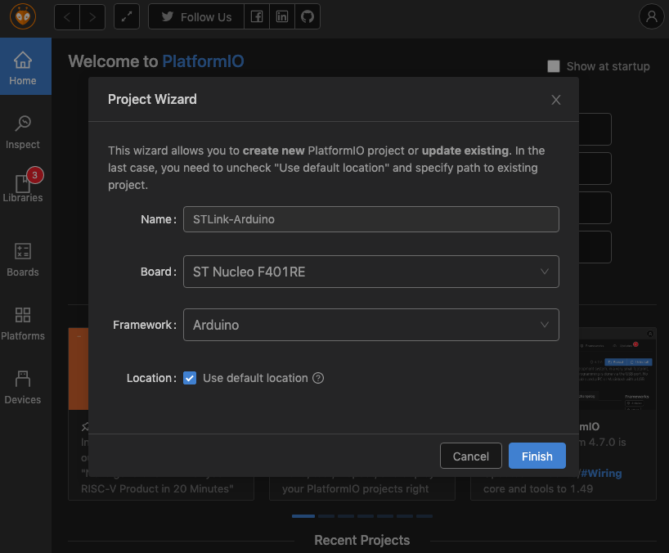Open the Devices sidebar tab

coord(23,387)
